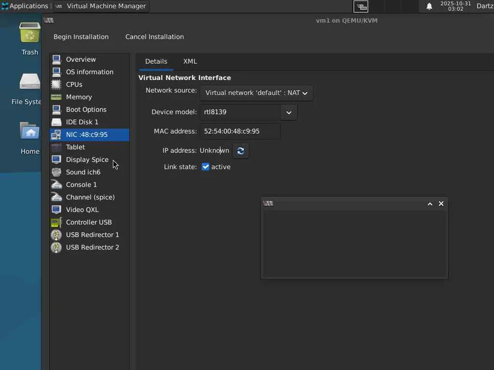Click the MAC address input field

click(x=240, y=131)
